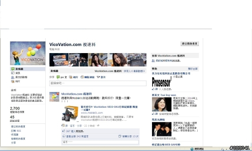
Task: Open the third photo in the photo strip
Action: tap(98, 60)
